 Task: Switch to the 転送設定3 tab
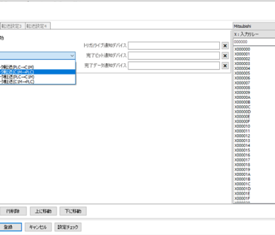coord(12,26)
